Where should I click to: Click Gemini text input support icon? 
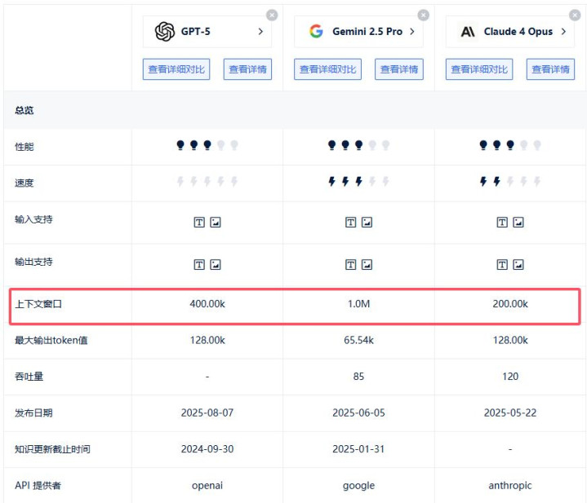(x=350, y=223)
